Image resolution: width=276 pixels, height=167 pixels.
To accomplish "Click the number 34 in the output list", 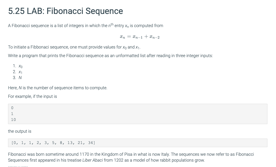I will pos(91,143).
